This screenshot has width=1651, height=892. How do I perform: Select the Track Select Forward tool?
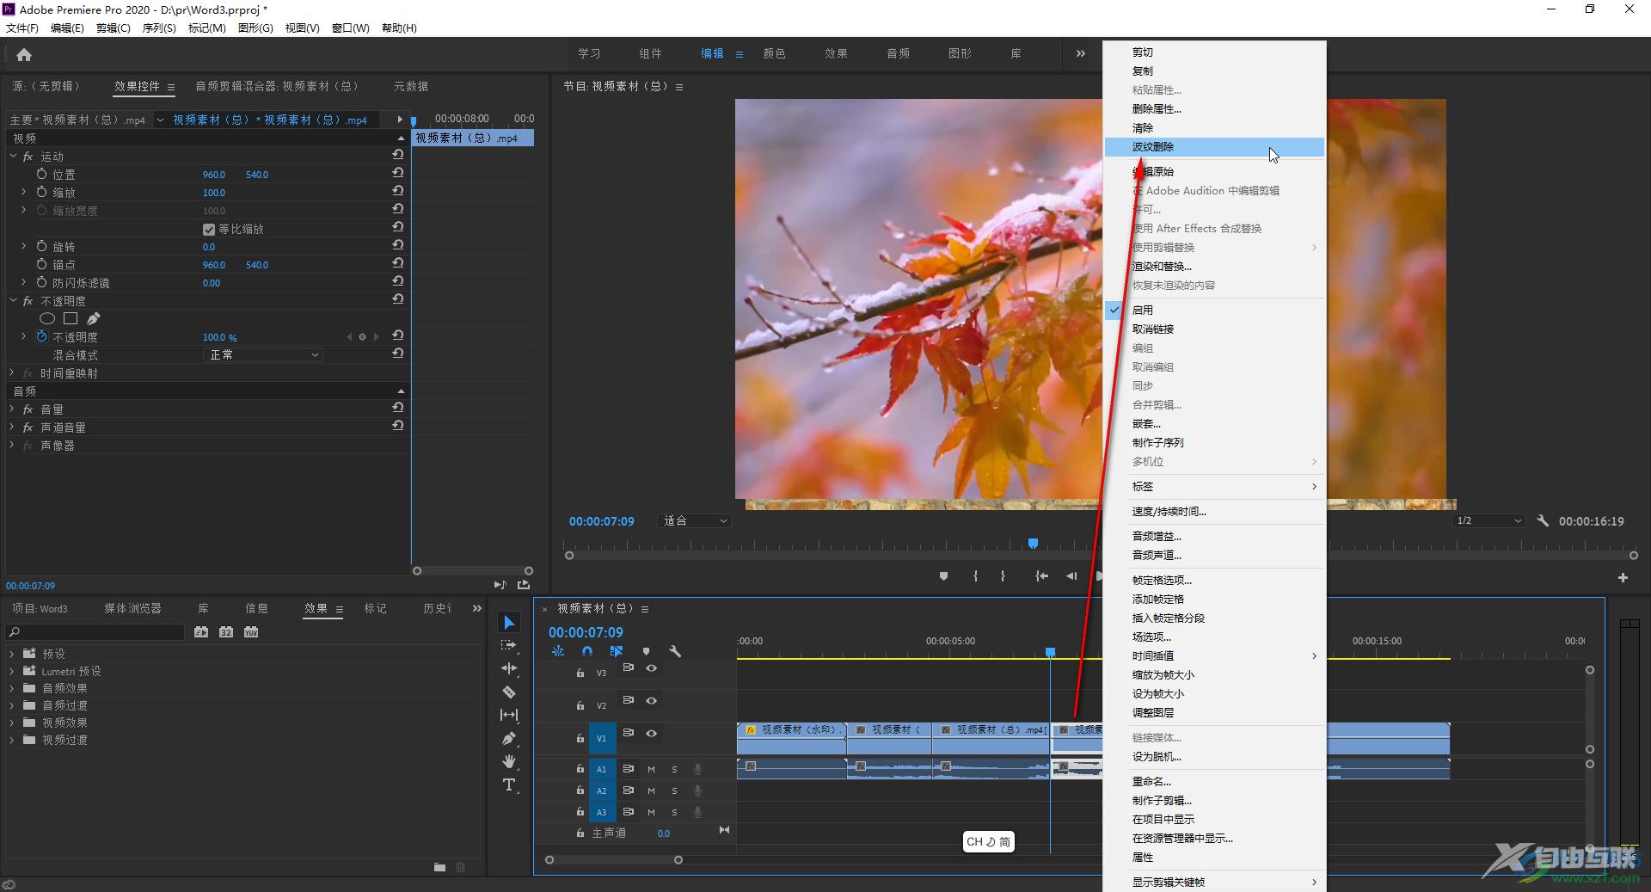[509, 645]
